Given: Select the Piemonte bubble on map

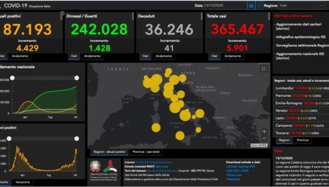Looking at the screenshot, I should [148, 83].
